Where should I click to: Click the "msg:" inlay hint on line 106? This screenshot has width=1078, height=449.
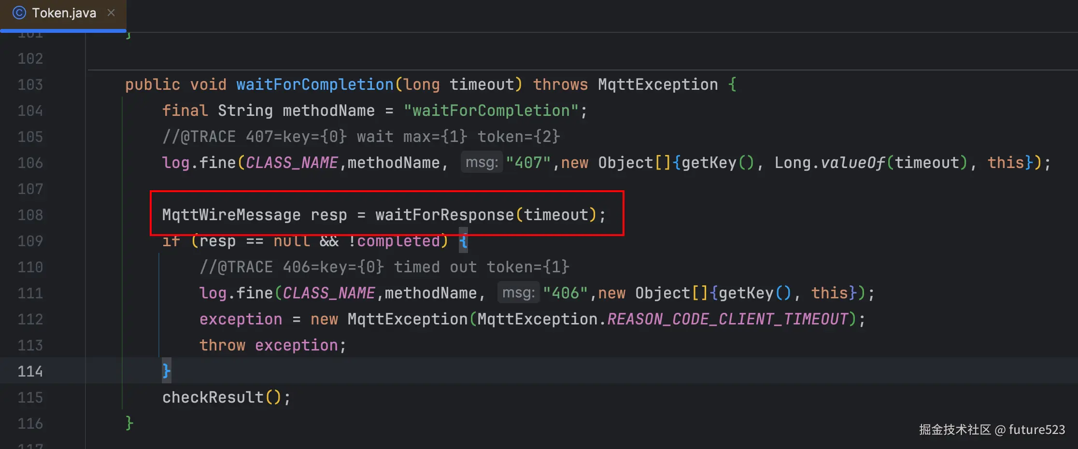482,163
